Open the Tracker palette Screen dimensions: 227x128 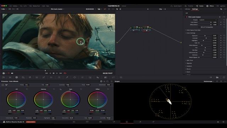click(82, 78)
